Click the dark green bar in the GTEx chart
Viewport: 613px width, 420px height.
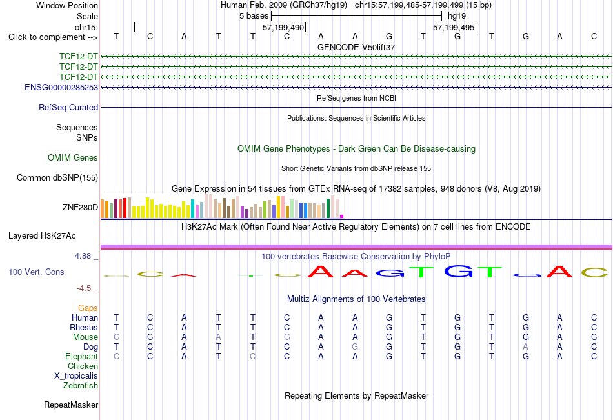(328, 208)
